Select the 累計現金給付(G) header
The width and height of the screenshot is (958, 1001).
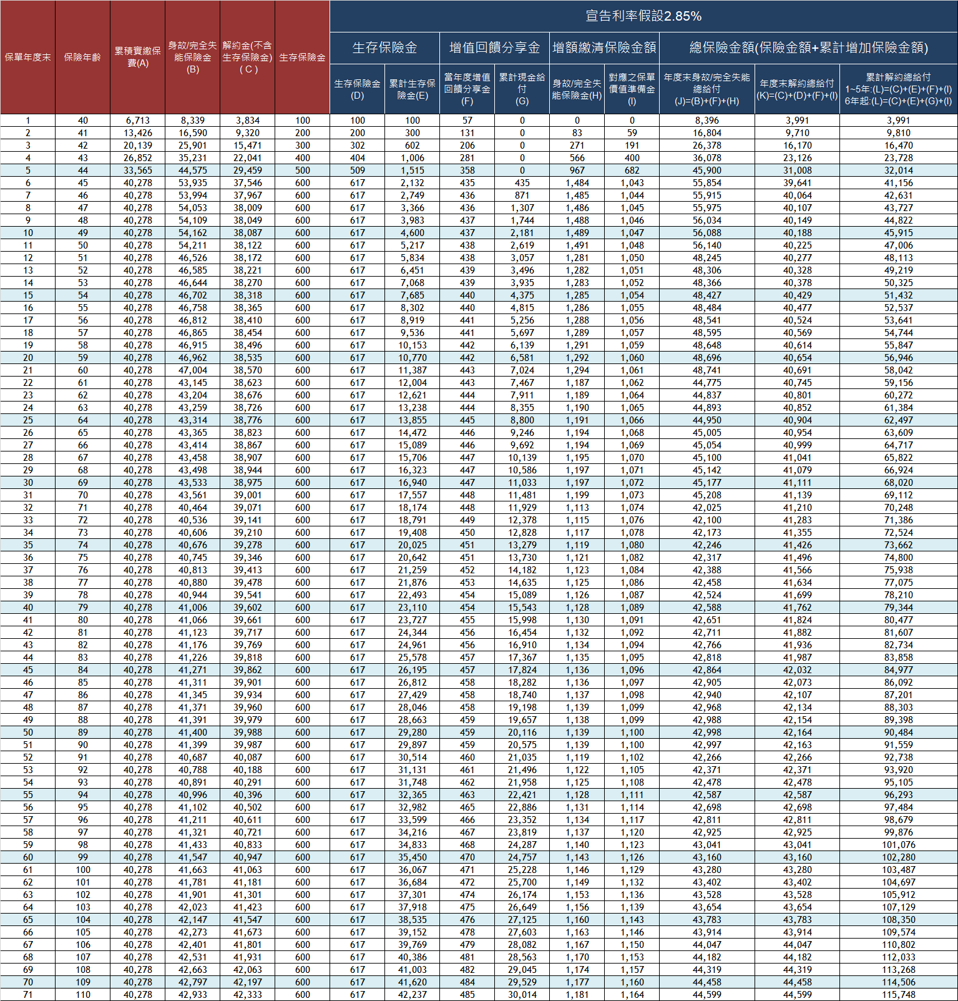522,89
